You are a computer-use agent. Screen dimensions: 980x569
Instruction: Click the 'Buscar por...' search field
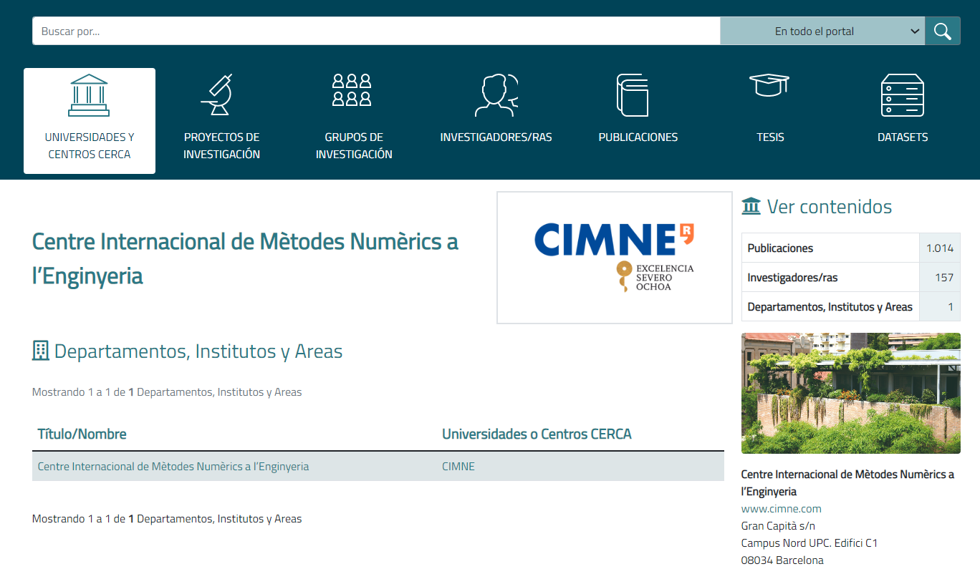click(x=376, y=31)
